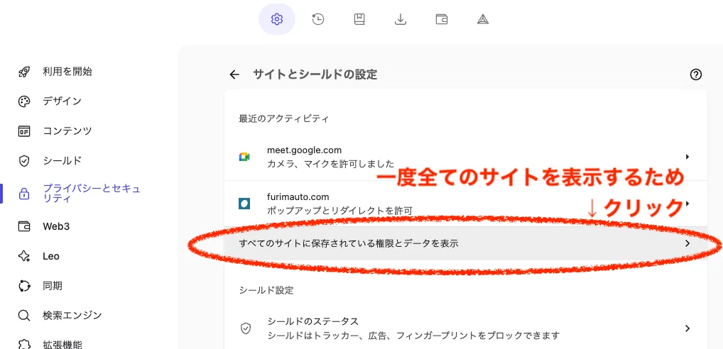
Task: Click すべてのサイトに保存されている権限とデータを表示 row
Action: click(466, 243)
